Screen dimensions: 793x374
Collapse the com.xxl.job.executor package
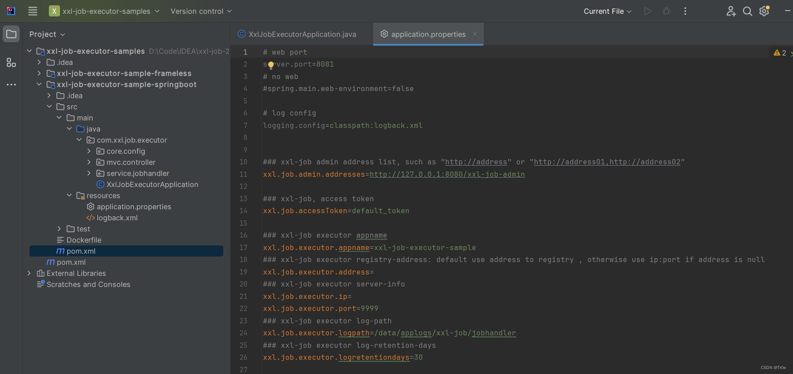click(79, 140)
